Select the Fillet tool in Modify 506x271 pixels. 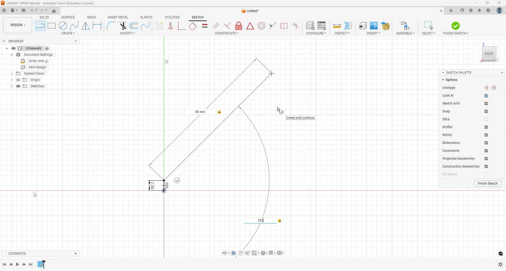[x=111, y=26]
